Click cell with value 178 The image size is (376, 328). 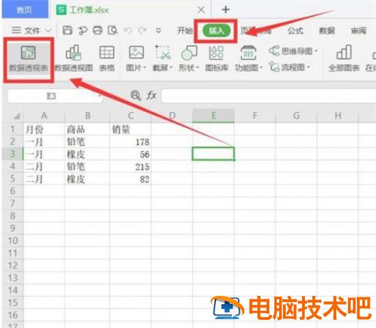pos(131,142)
